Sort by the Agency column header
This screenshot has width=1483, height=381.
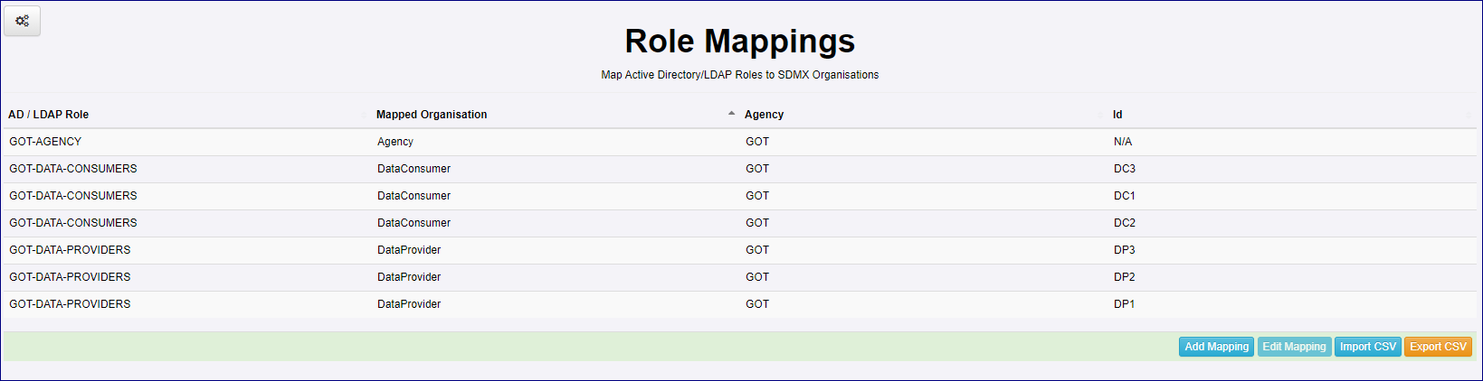pos(764,115)
